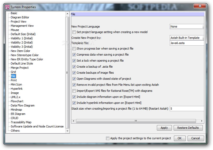Image resolution: width=213 pixels, height=150 pixels.
Task: Click the horizontal scrollbar right arrow
Action: tap(202, 121)
